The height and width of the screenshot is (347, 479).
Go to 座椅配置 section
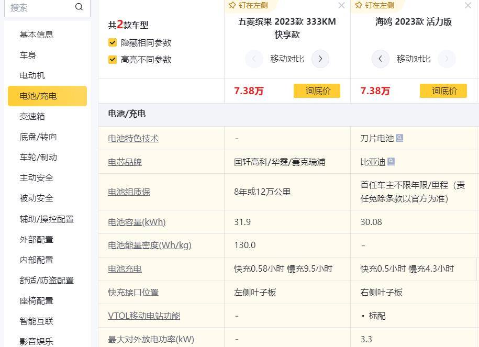pos(36,301)
